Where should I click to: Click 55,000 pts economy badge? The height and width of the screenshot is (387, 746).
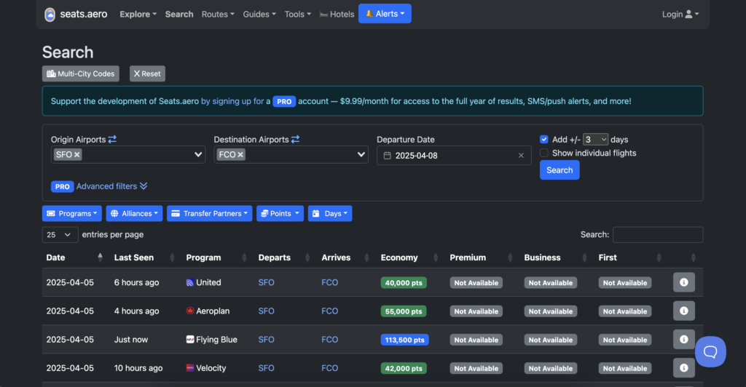(x=404, y=311)
